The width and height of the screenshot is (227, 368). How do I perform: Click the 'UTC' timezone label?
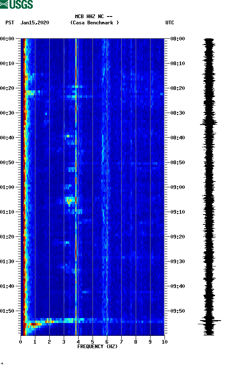170,23
